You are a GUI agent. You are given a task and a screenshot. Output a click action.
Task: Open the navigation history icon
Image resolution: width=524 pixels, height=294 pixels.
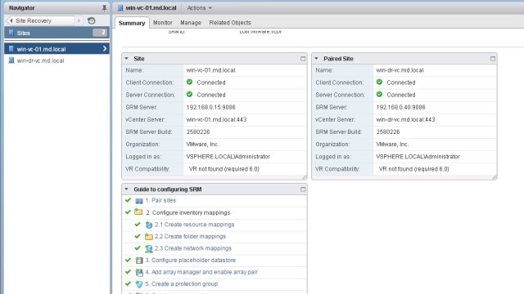(x=91, y=20)
